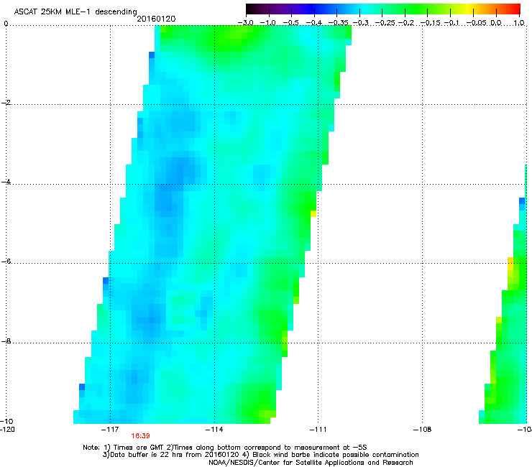Screen dimensions: 532x467
Task: Click the longitude axis label '-108'
Action: tap(422, 430)
